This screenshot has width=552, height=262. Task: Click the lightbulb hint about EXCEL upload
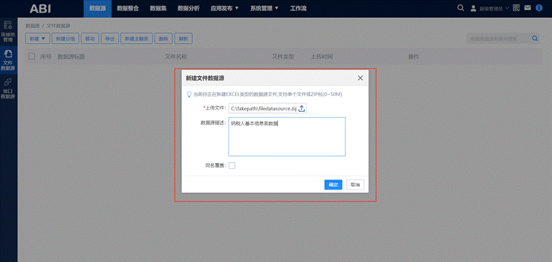pyautogui.click(x=264, y=94)
